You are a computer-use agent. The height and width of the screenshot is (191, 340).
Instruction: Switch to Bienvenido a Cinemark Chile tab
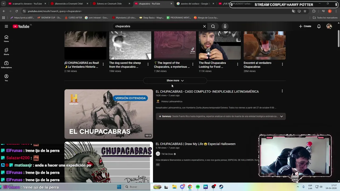pos(69,4)
